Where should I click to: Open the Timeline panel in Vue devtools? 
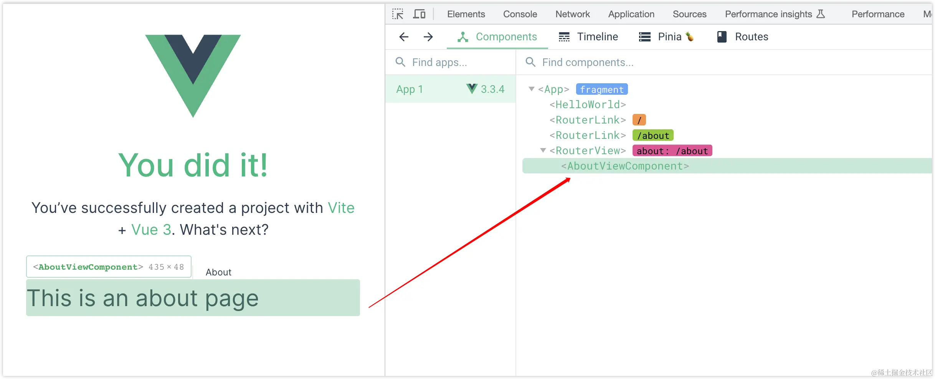point(597,36)
